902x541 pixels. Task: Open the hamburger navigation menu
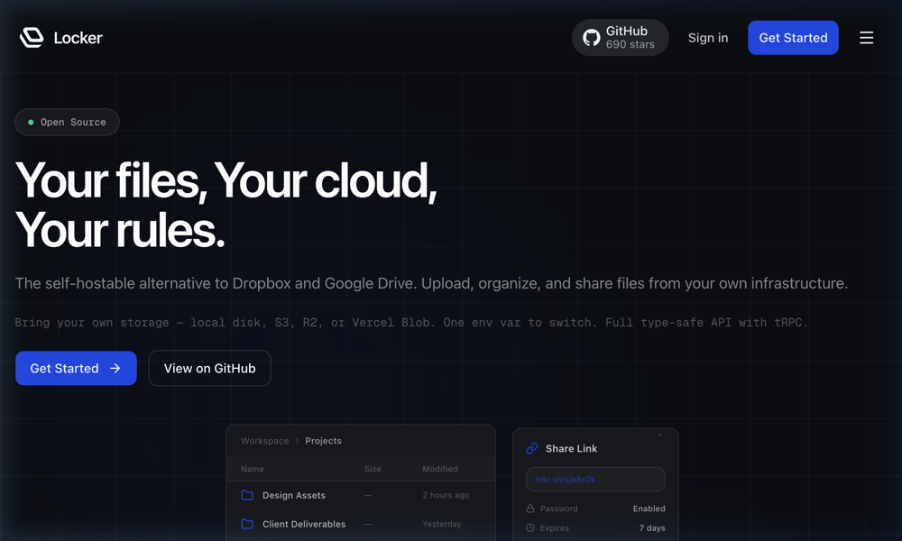pos(866,38)
